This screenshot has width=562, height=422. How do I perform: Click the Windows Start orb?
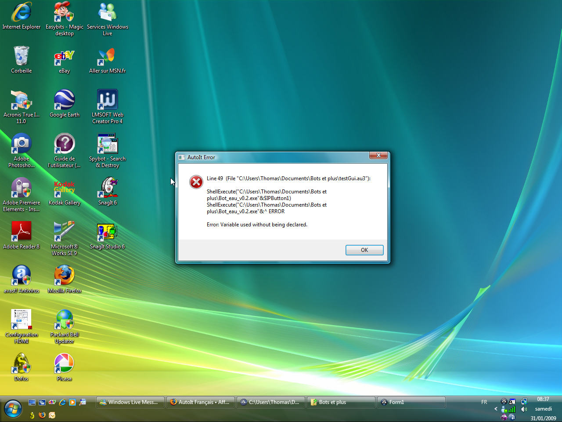[13, 409]
